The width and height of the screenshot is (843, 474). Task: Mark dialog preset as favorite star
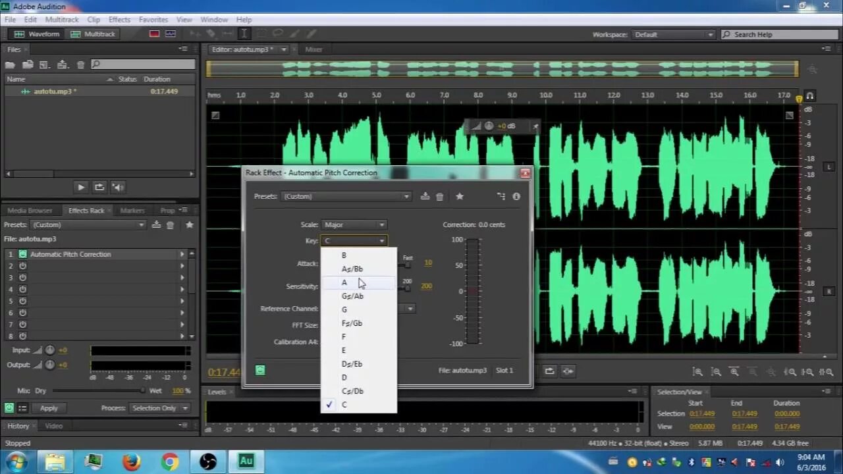pyautogui.click(x=460, y=196)
